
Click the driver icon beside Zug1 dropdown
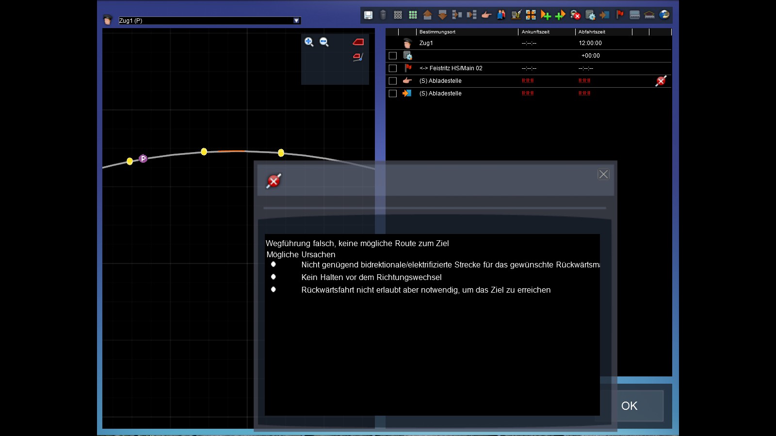[x=108, y=20]
